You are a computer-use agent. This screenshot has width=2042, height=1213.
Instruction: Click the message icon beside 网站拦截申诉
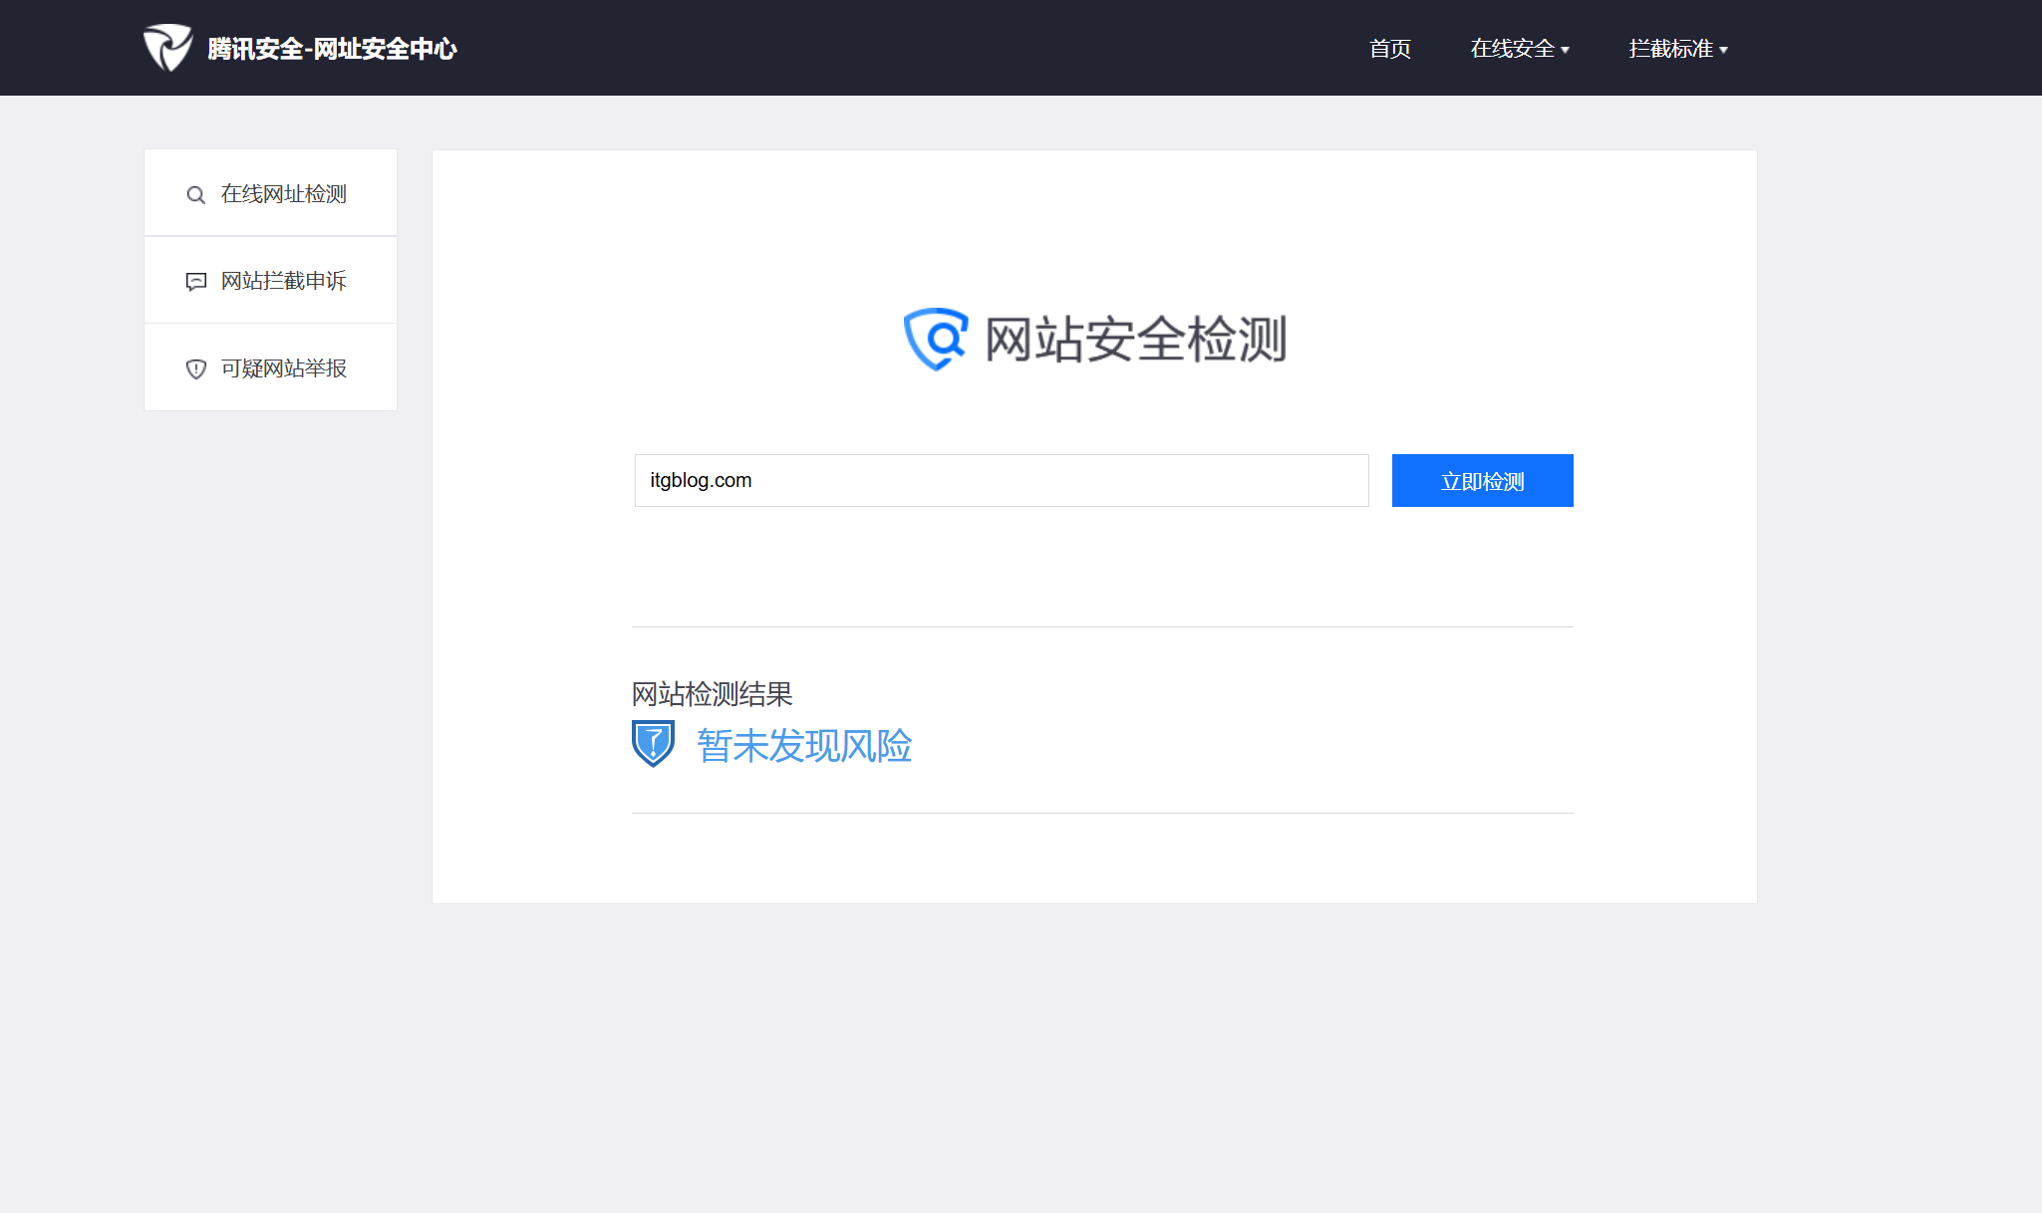[196, 282]
